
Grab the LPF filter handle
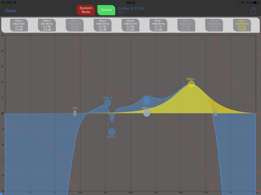[215, 113]
